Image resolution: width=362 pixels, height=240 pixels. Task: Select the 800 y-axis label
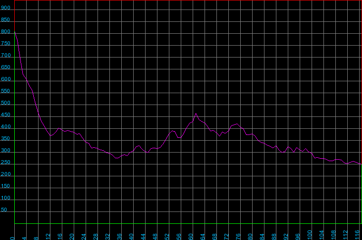coord(6,31)
